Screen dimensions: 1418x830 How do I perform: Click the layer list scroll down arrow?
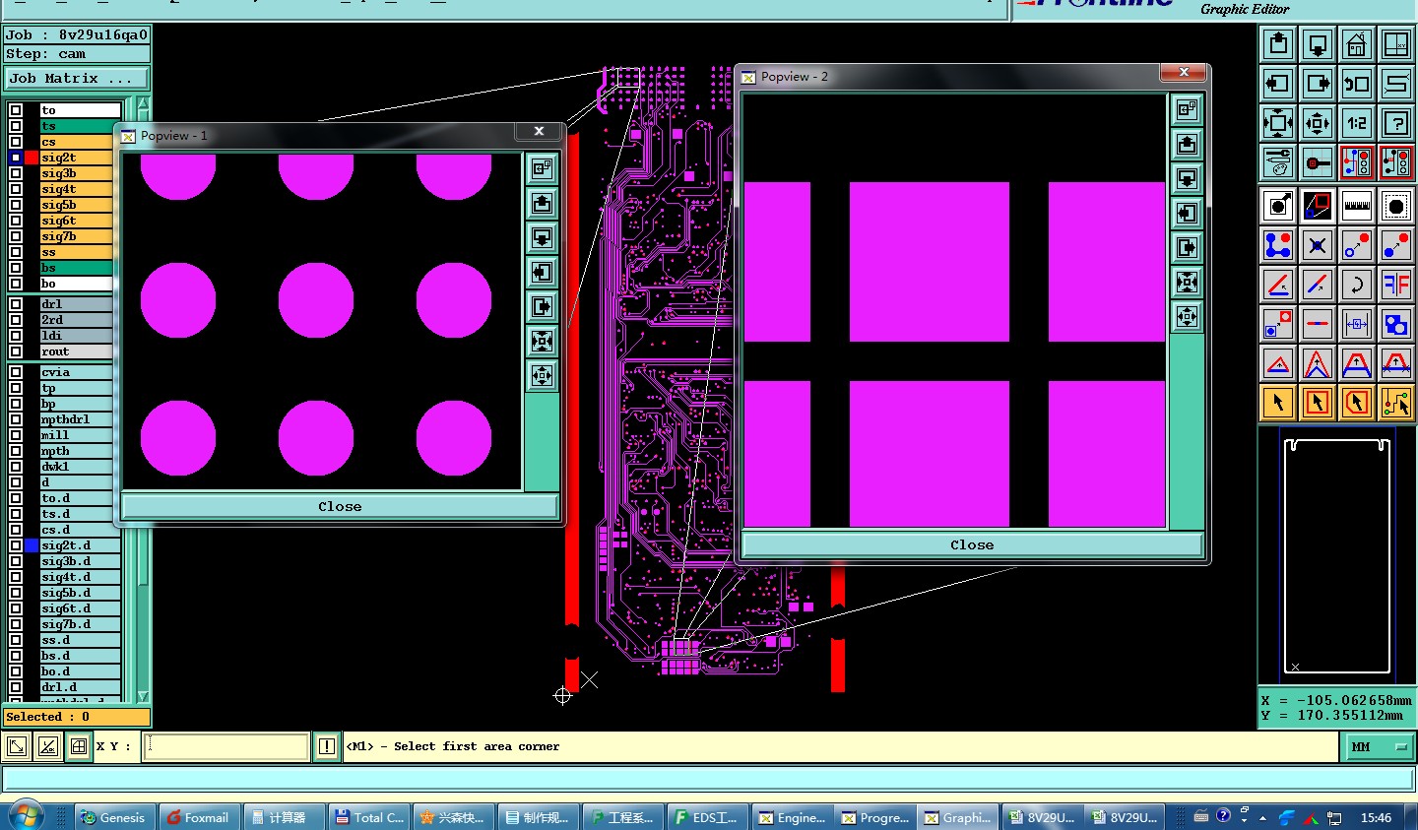(x=143, y=695)
